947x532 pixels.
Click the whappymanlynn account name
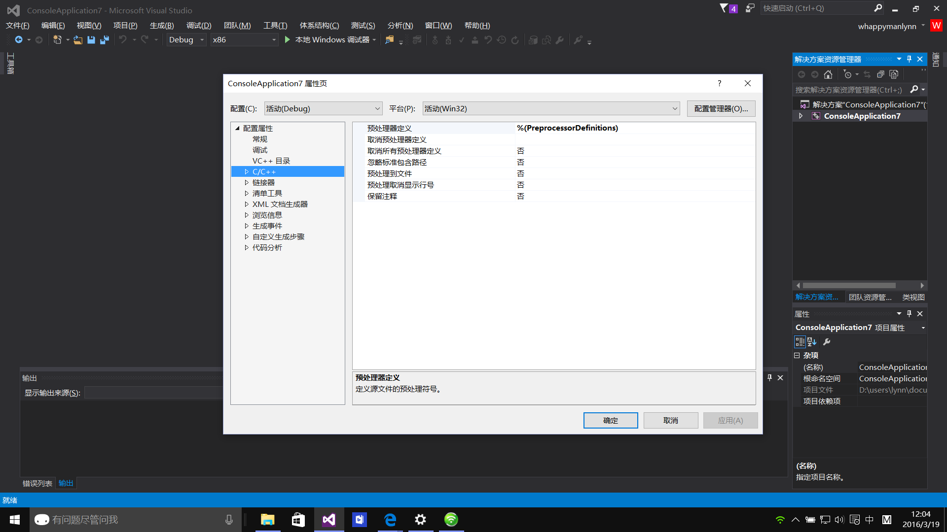click(887, 26)
